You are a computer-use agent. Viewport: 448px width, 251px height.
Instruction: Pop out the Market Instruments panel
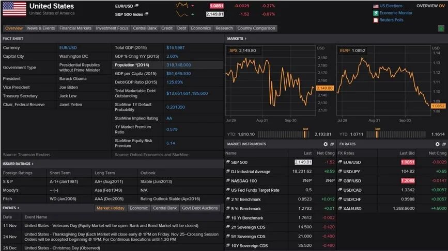(332, 144)
